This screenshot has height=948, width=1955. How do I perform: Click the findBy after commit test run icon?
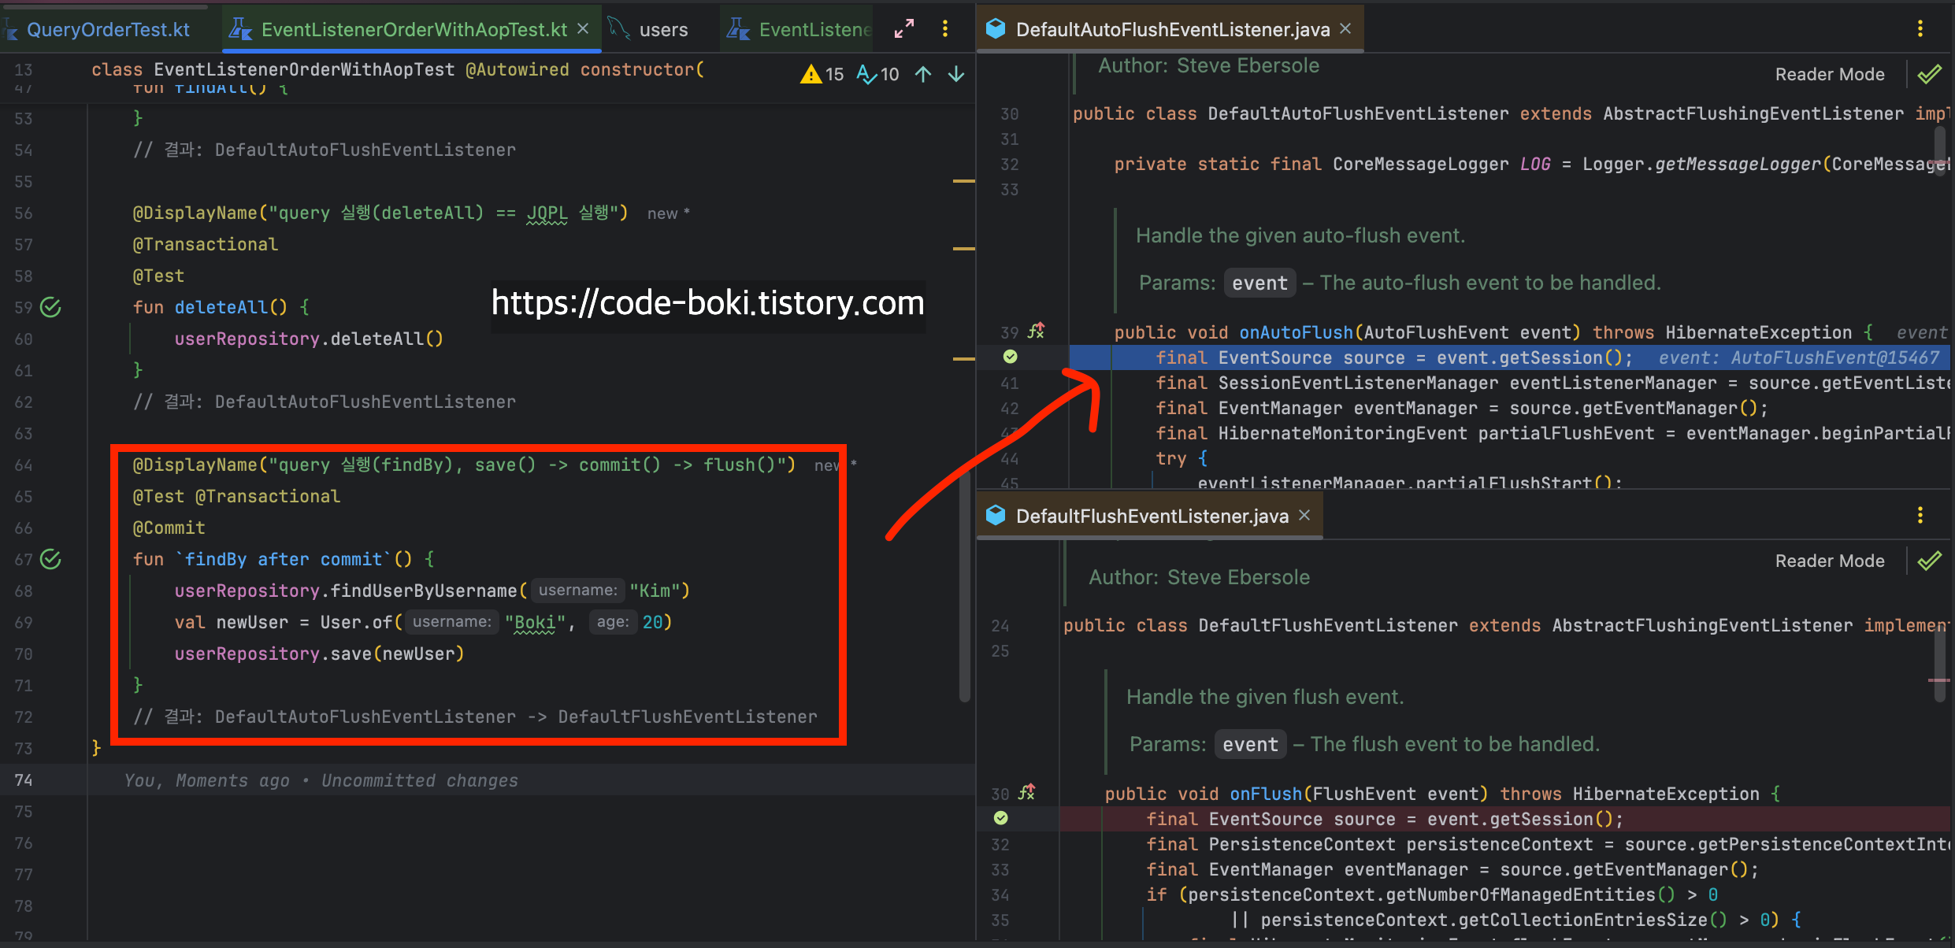pos(50,559)
